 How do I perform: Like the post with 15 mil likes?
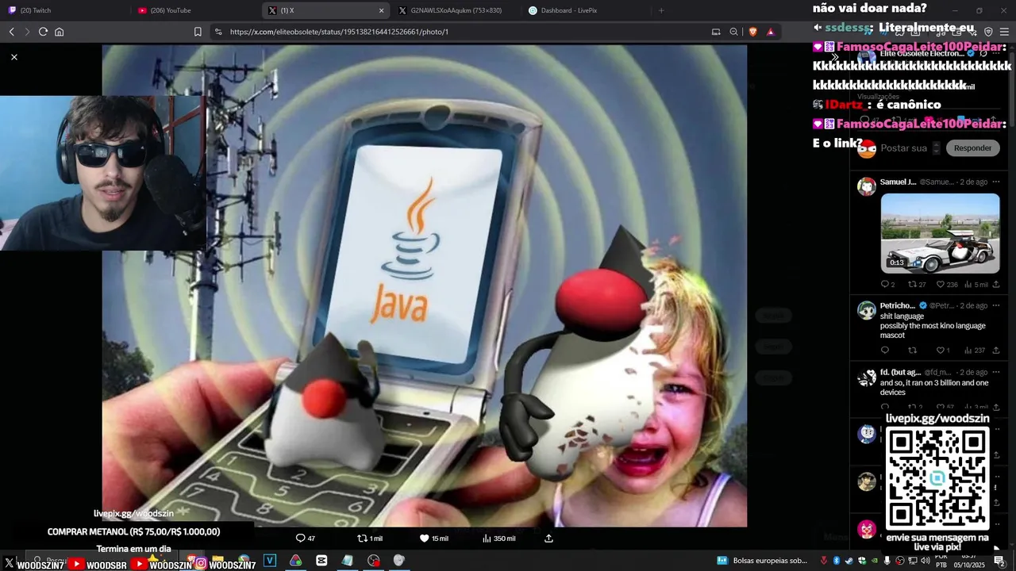tap(433, 538)
